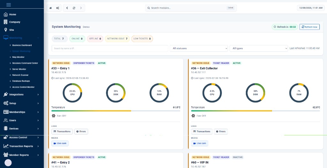327x168 pixels.
Task: Open Live cam for Exit Collector
Action: tap(200, 143)
